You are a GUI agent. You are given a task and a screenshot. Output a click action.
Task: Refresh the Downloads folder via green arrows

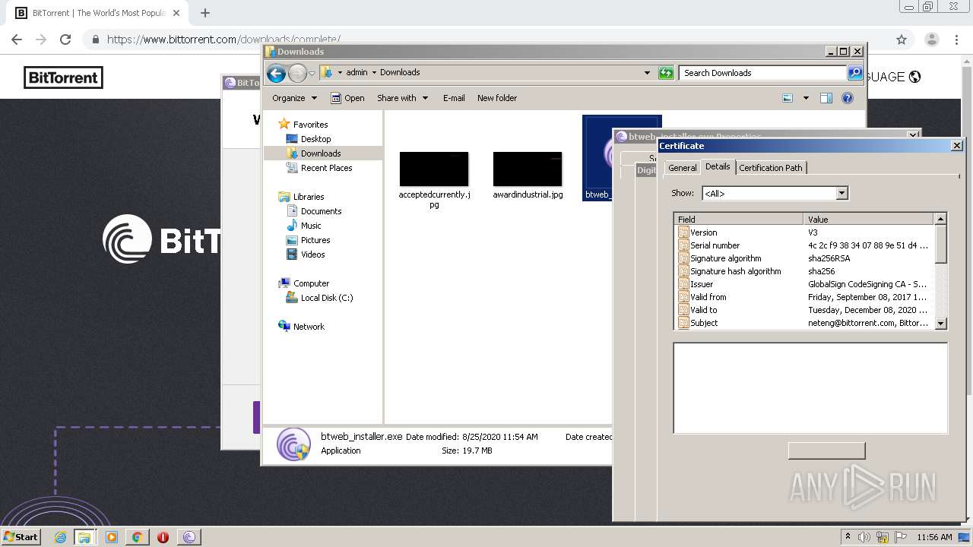[x=666, y=73]
